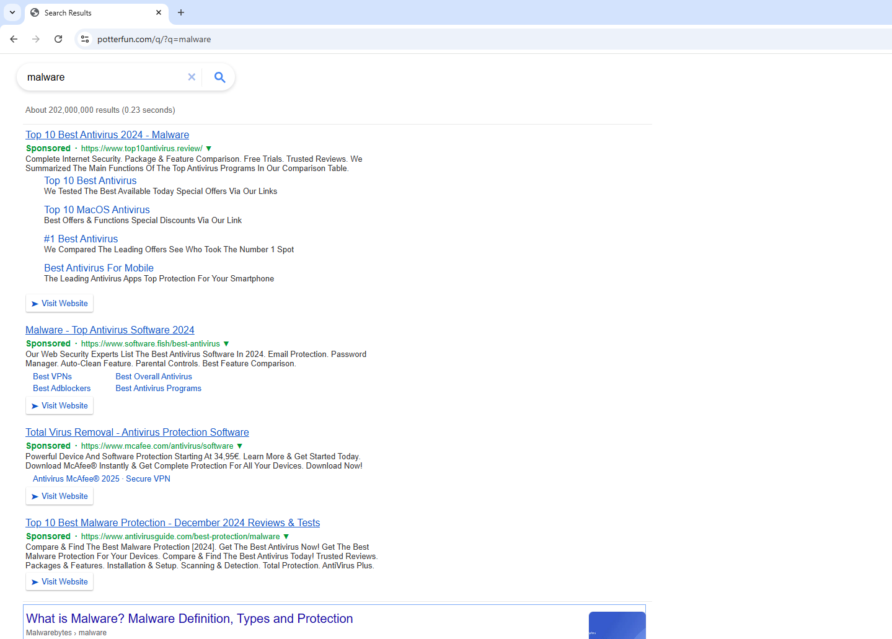This screenshot has width=892, height=639.
Task: Open Total Virus Removal - Antivirus Protection Software
Action: coord(137,432)
